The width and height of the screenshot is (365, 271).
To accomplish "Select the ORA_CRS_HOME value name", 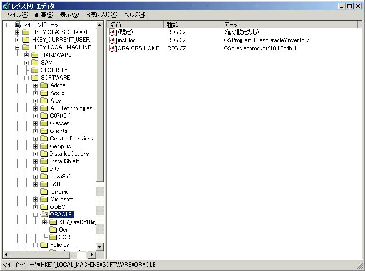I will pyautogui.click(x=138, y=48).
